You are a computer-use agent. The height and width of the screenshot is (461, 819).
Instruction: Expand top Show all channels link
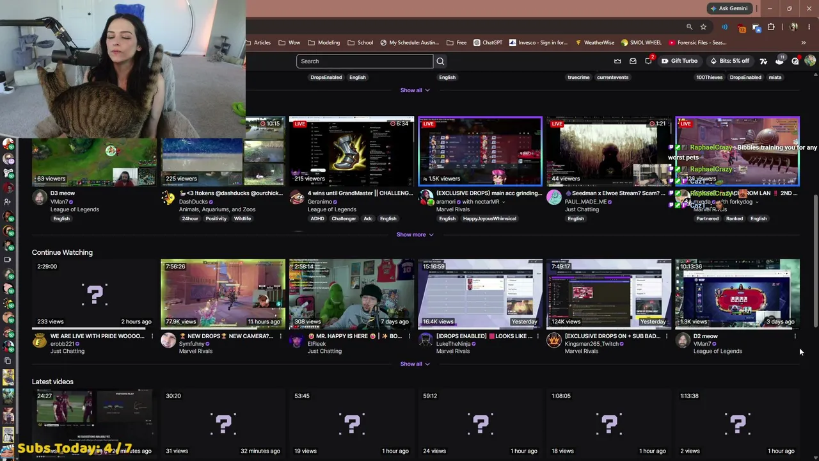point(415,90)
